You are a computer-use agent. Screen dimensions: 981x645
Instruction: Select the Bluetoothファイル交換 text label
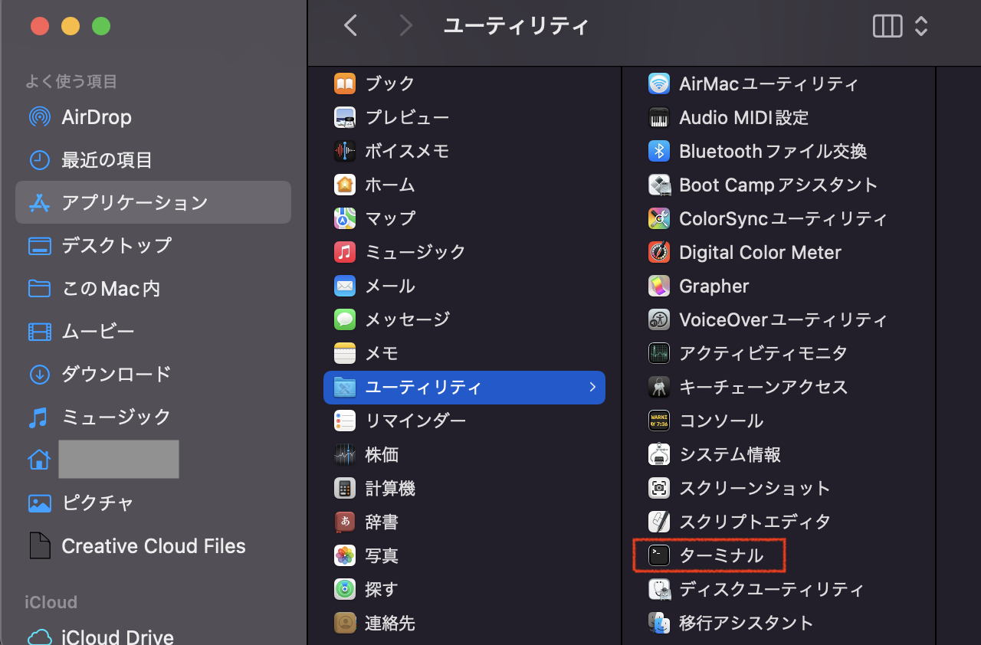773,151
